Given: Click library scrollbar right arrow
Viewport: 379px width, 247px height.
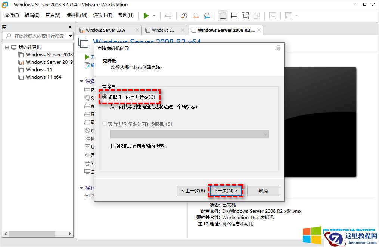Looking at the screenshot, I should point(70,234).
